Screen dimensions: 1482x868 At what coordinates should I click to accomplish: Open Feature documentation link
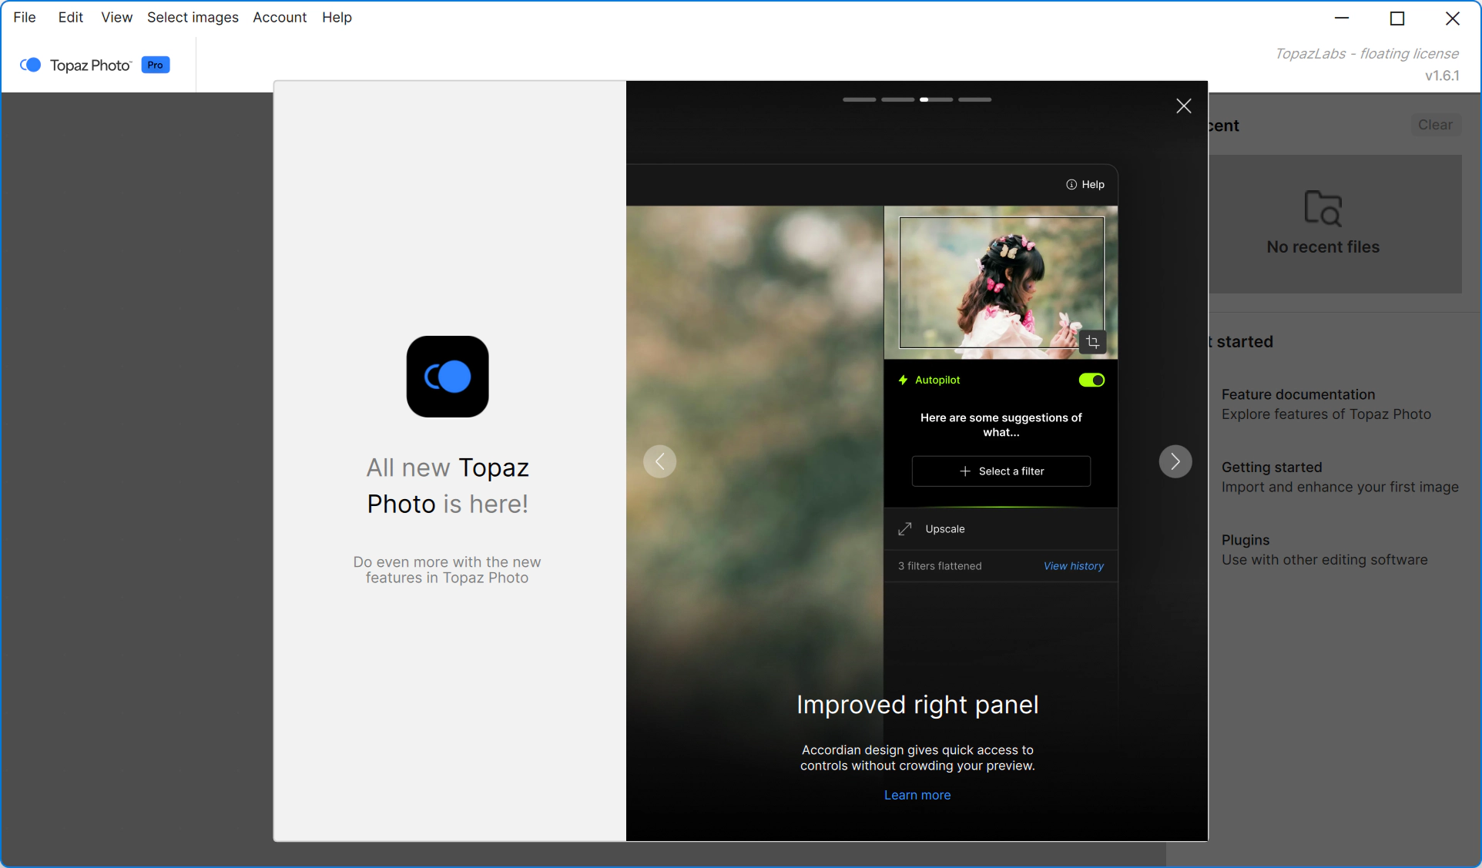(1326, 404)
